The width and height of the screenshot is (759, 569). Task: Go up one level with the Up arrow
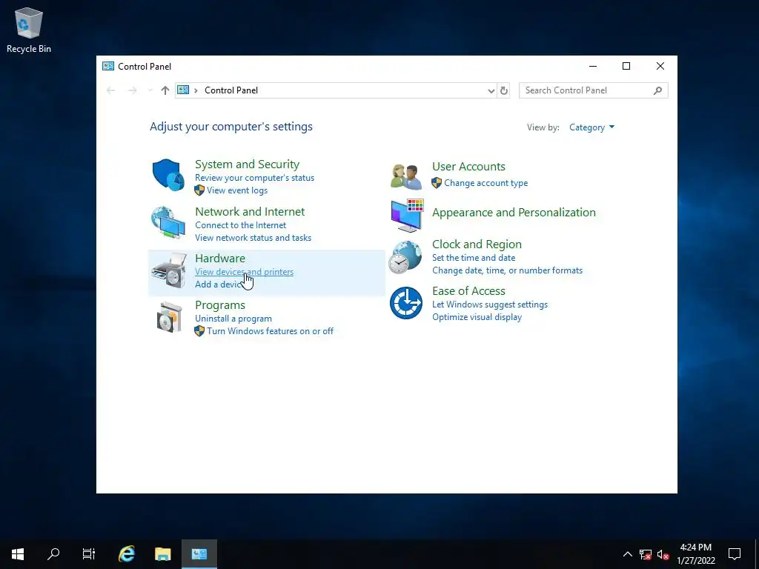pyautogui.click(x=165, y=90)
